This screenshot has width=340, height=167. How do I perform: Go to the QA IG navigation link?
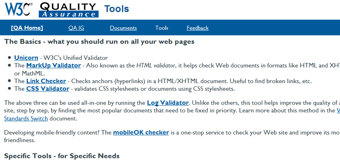(x=76, y=28)
